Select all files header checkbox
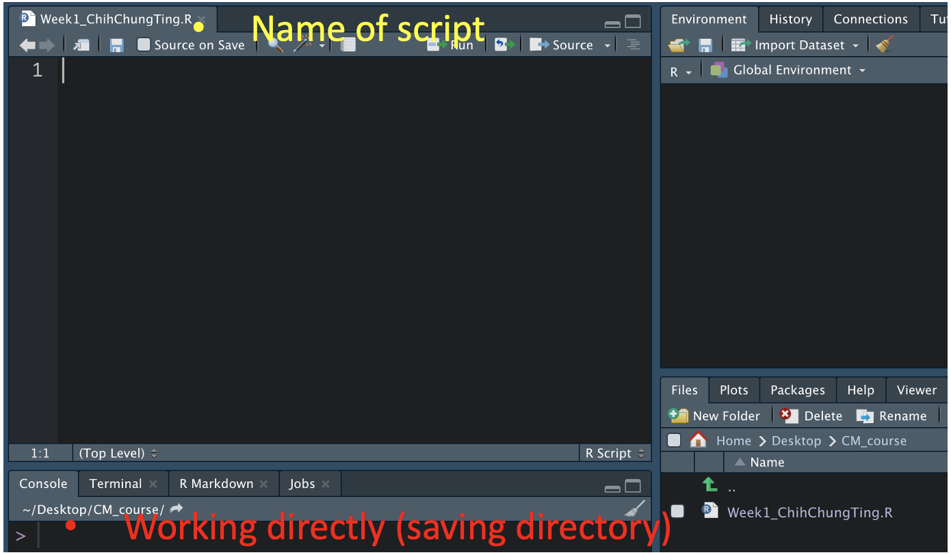 tap(675, 440)
